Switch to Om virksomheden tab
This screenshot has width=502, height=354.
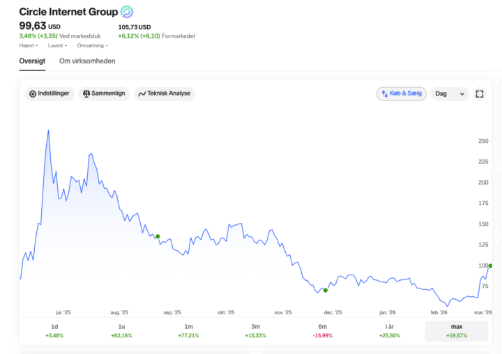[x=87, y=61]
